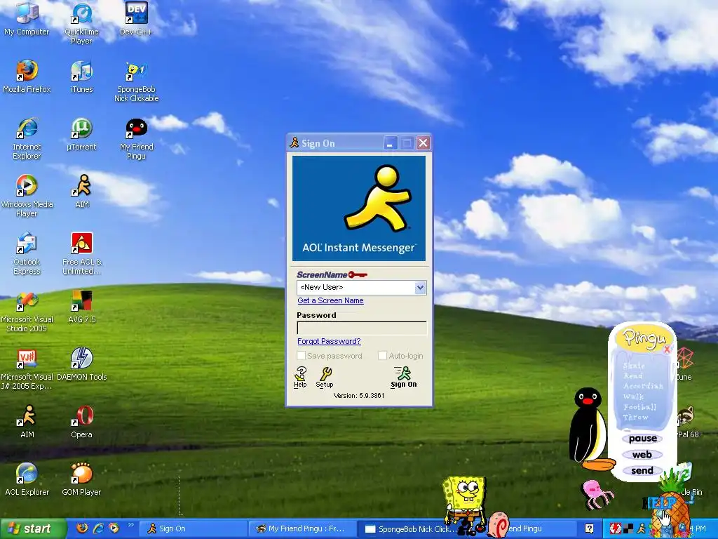Click the SpongeBob HELP text by pineapple

659,503
